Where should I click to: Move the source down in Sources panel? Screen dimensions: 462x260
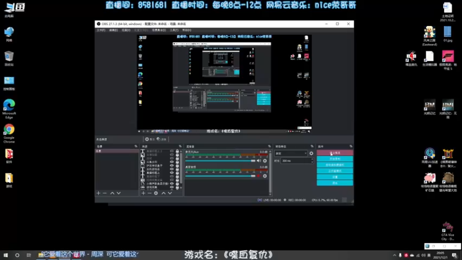click(170, 193)
